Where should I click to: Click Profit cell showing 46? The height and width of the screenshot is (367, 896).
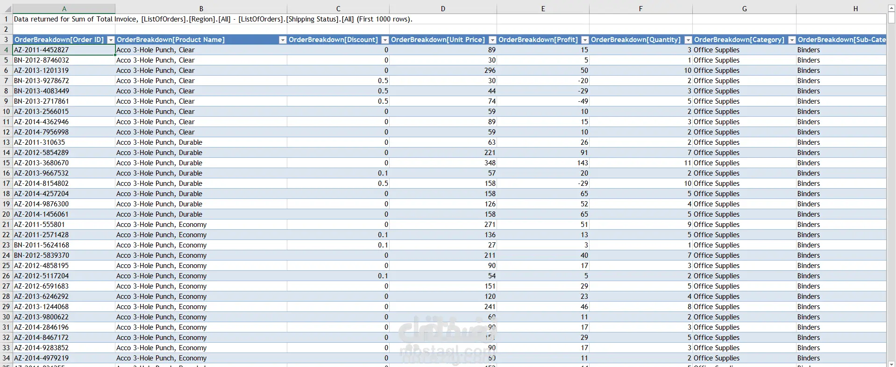pyautogui.click(x=543, y=307)
